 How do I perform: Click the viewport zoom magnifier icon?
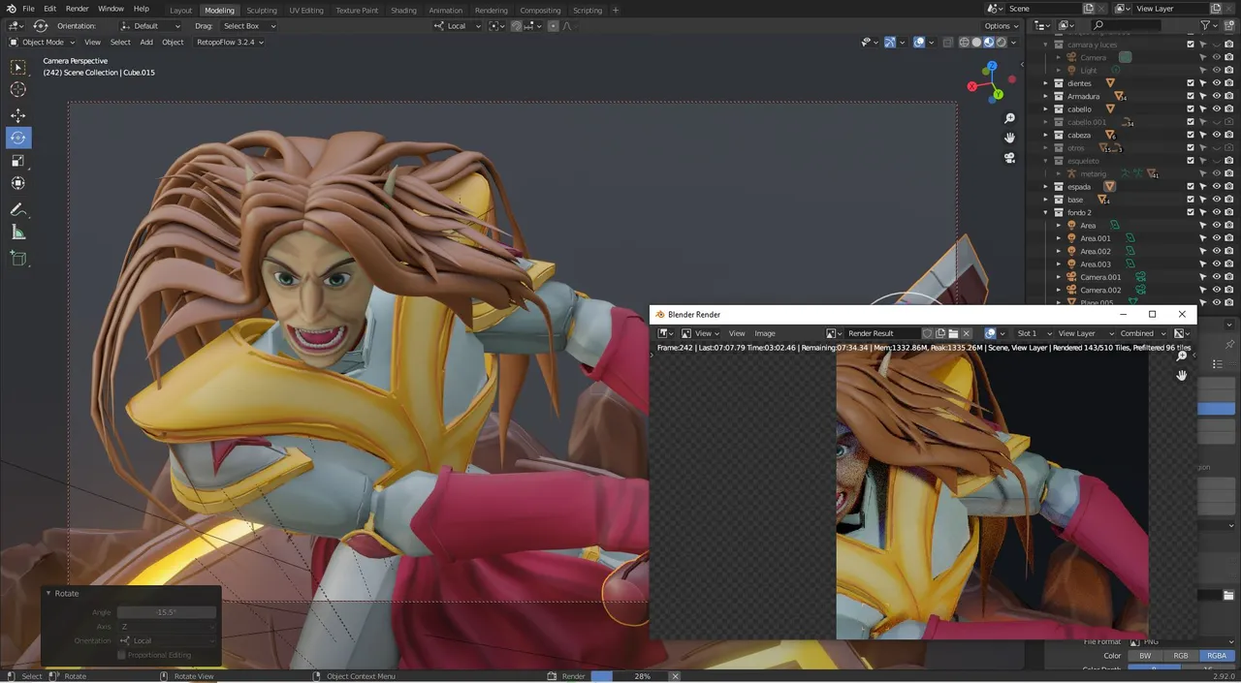[x=1009, y=118]
